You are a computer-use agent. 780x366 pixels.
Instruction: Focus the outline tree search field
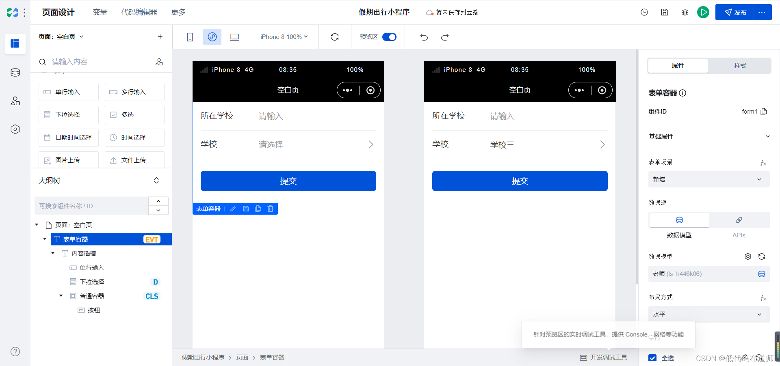pos(91,206)
